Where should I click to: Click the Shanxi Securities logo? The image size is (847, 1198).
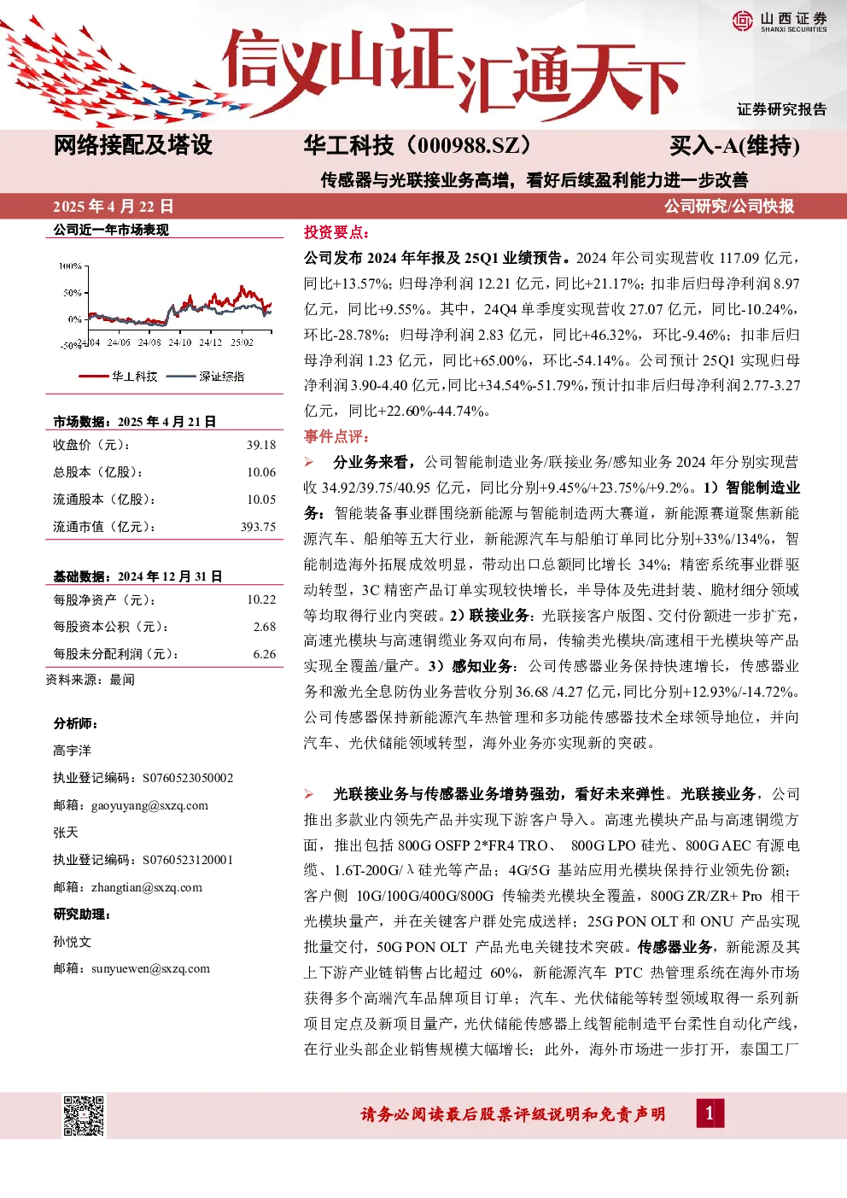pos(779,20)
